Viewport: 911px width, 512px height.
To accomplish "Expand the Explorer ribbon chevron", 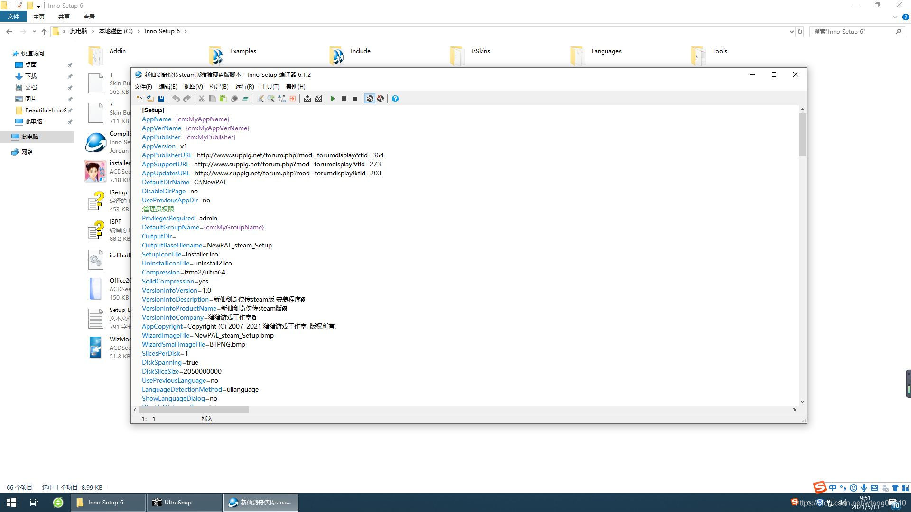I will [x=895, y=17].
